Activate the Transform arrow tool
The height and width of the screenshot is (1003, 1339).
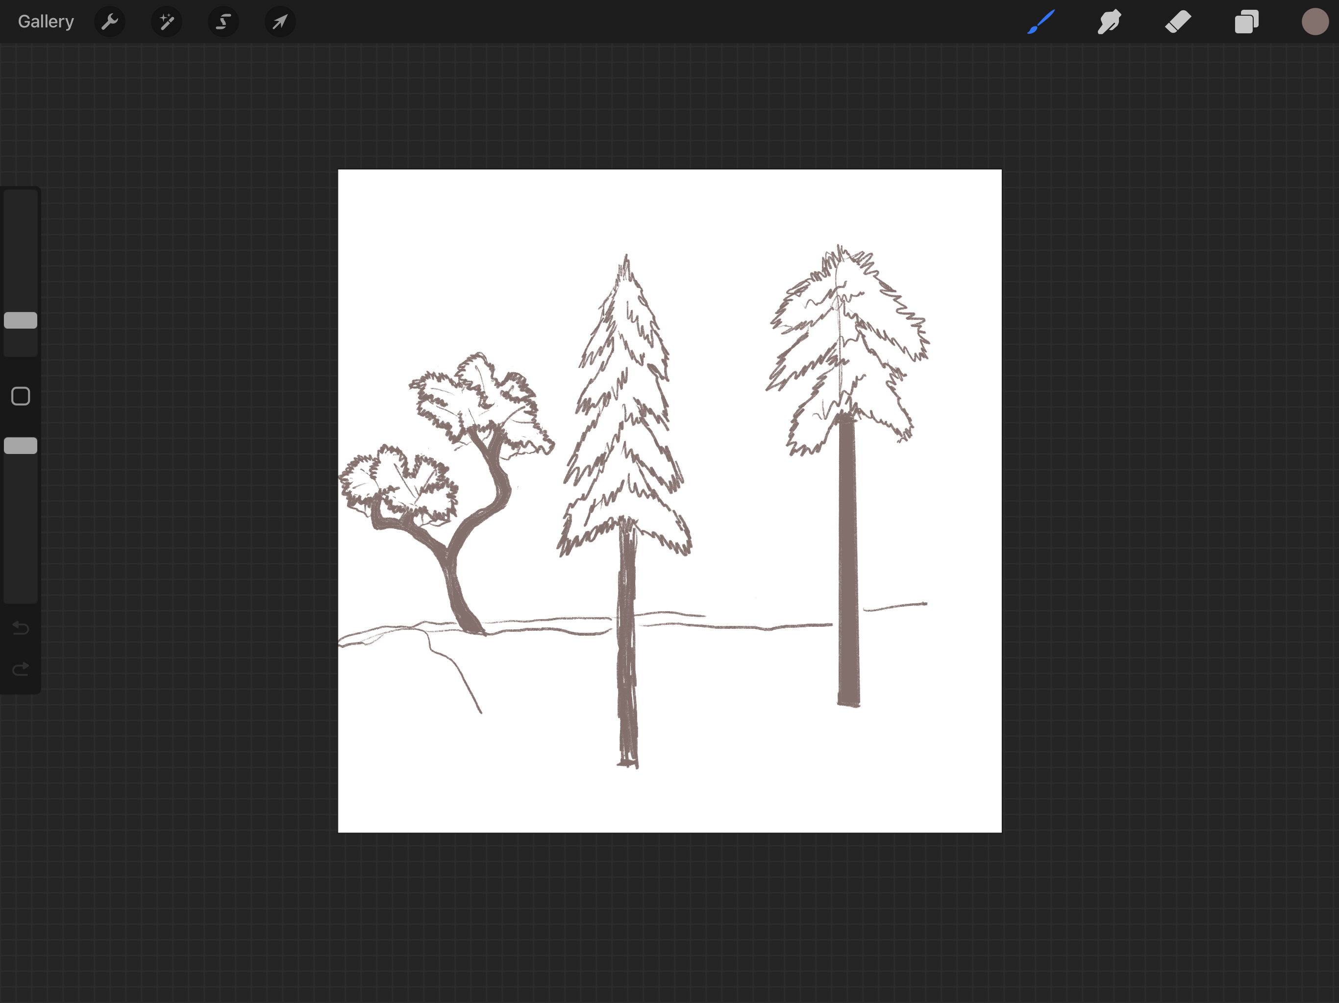coord(280,22)
